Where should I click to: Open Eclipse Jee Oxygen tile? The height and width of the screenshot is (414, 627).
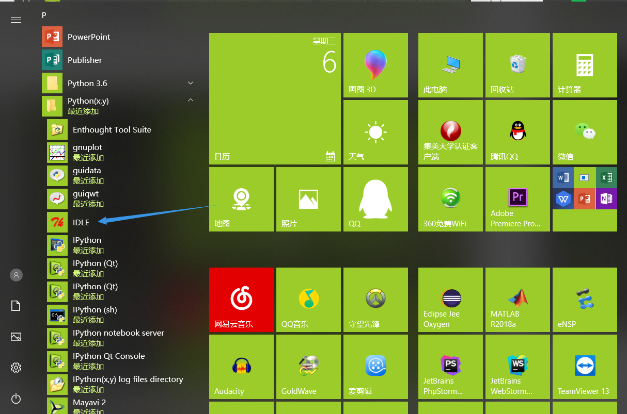point(450,300)
